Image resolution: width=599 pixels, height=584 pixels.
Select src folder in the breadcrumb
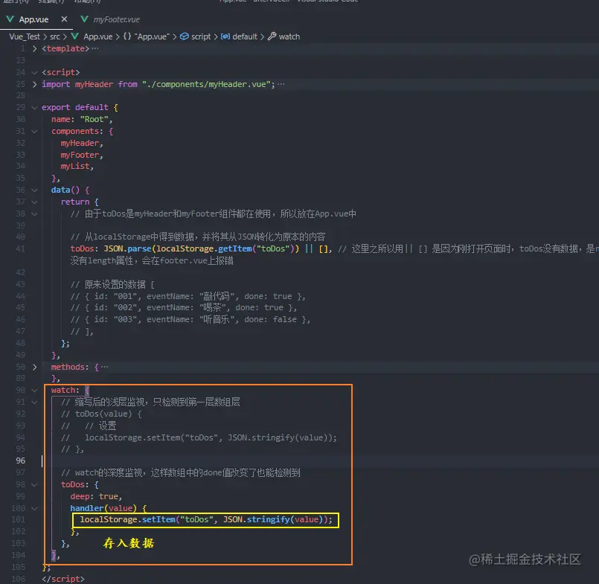(55, 36)
